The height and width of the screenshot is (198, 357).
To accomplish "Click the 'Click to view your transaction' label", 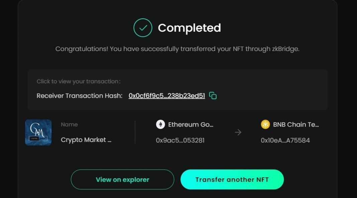I will click(x=79, y=81).
